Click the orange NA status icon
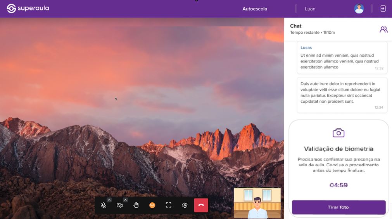Image resolution: width=392 pixels, height=219 pixels. point(152,205)
